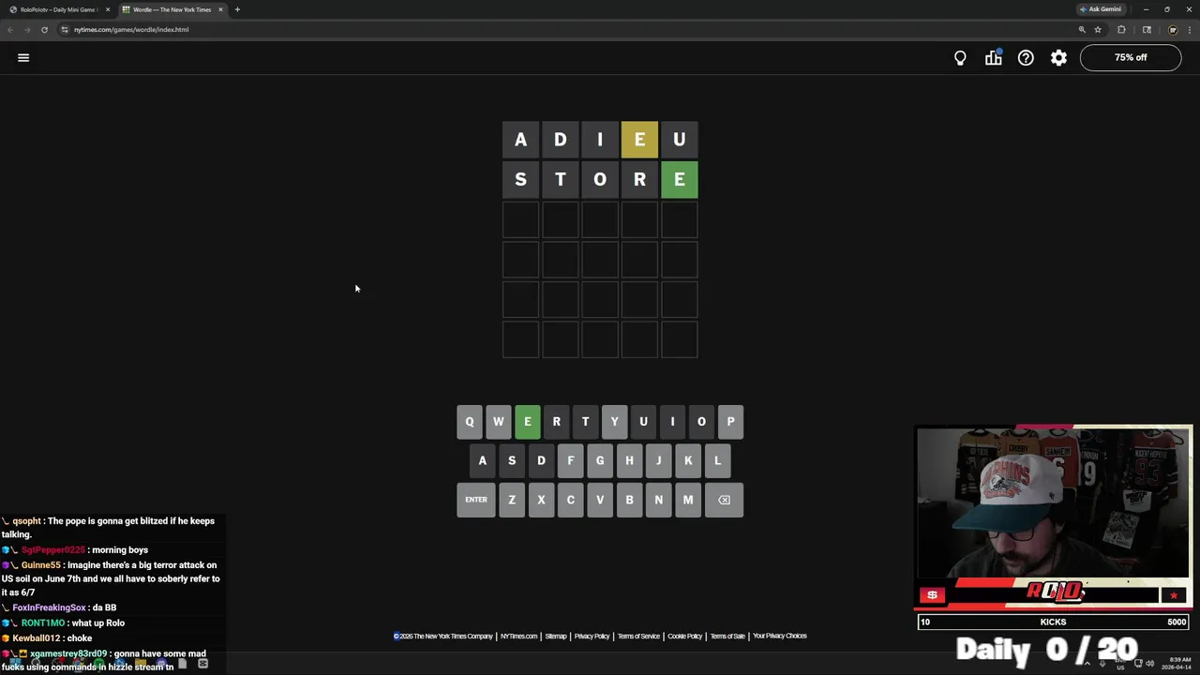
Task: Close the RoloPolotv browser tab
Action: click(108, 9)
